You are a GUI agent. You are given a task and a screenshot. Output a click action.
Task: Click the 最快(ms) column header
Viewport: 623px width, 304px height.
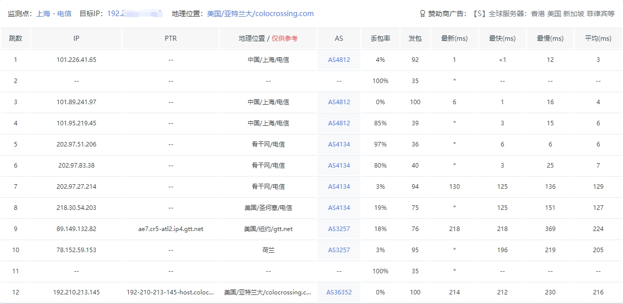click(x=502, y=38)
